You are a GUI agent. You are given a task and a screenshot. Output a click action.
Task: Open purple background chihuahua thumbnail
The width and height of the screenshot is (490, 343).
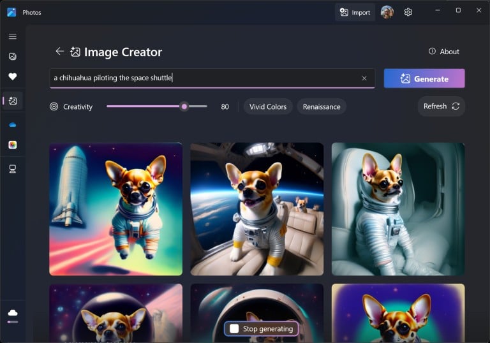pyautogui.click(x=398, y=313)
